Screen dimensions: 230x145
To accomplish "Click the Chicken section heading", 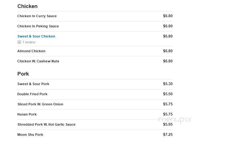I will click(27, 6).
